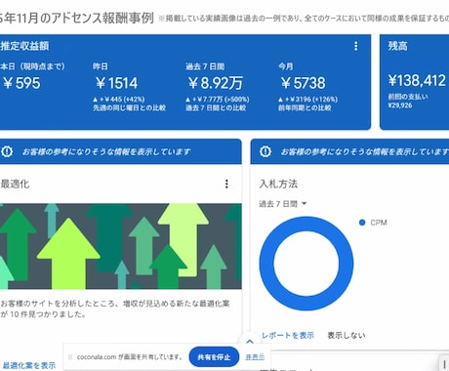449x371 pixels.
Task: Click the green arrows optimization image
Action: (x=121, y=246)
